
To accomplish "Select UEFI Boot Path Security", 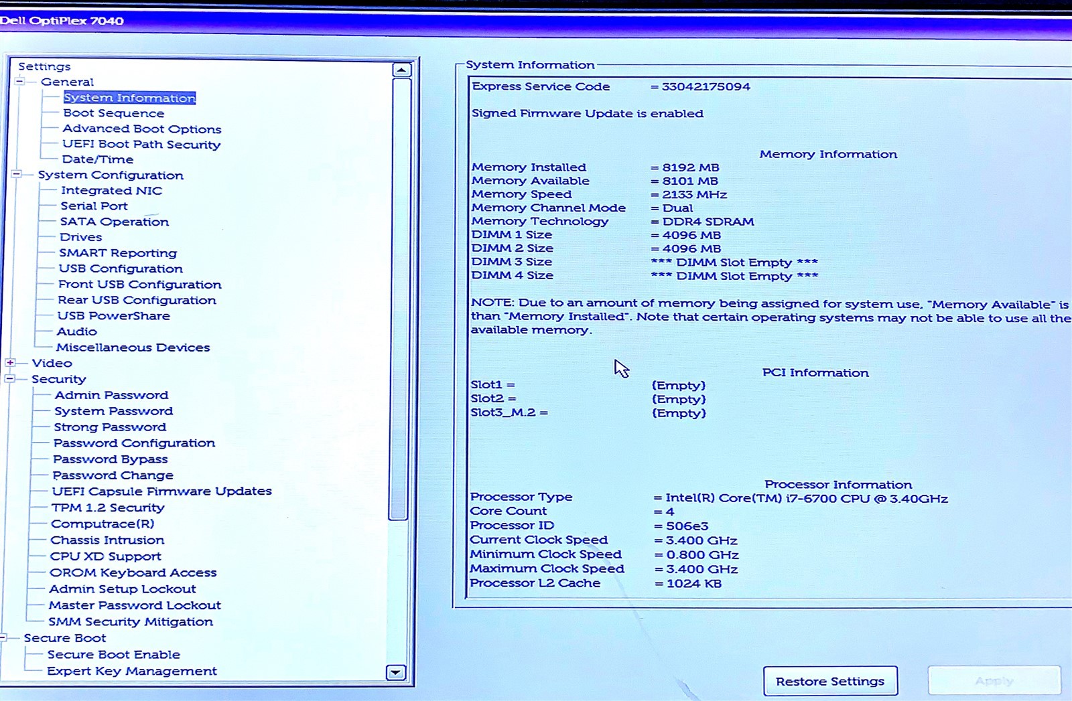I will coord(141,144).
